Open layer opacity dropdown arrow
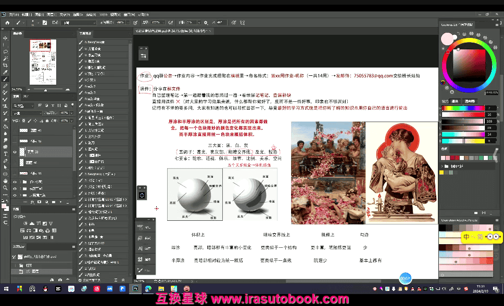The width and height of the screenshot is (504, 306). [71, 113]
